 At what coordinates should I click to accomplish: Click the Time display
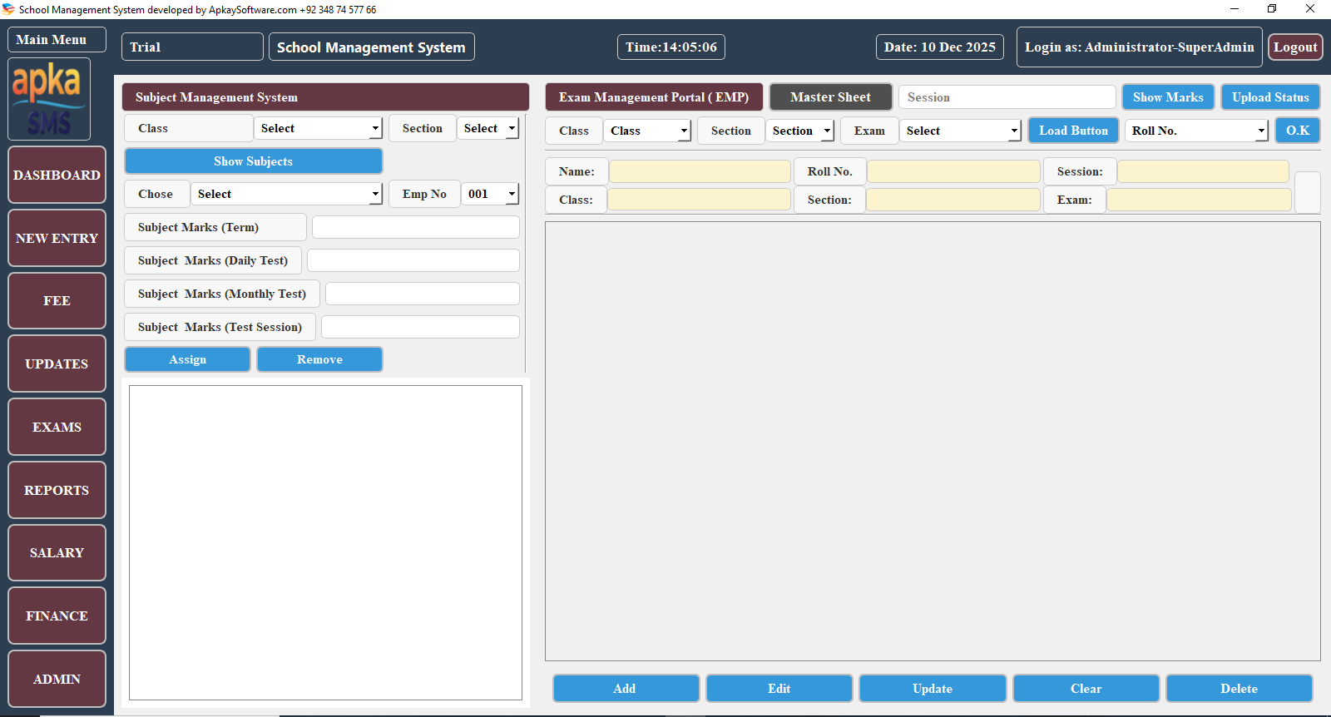[x=670, y=47]
